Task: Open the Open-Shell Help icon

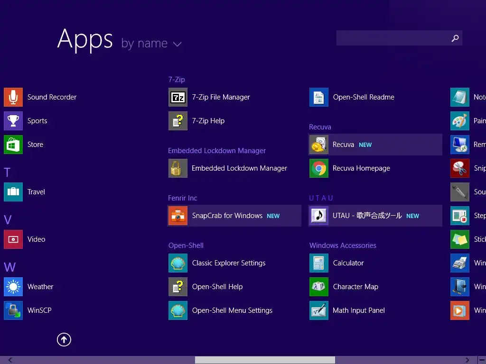Action: 178,287
